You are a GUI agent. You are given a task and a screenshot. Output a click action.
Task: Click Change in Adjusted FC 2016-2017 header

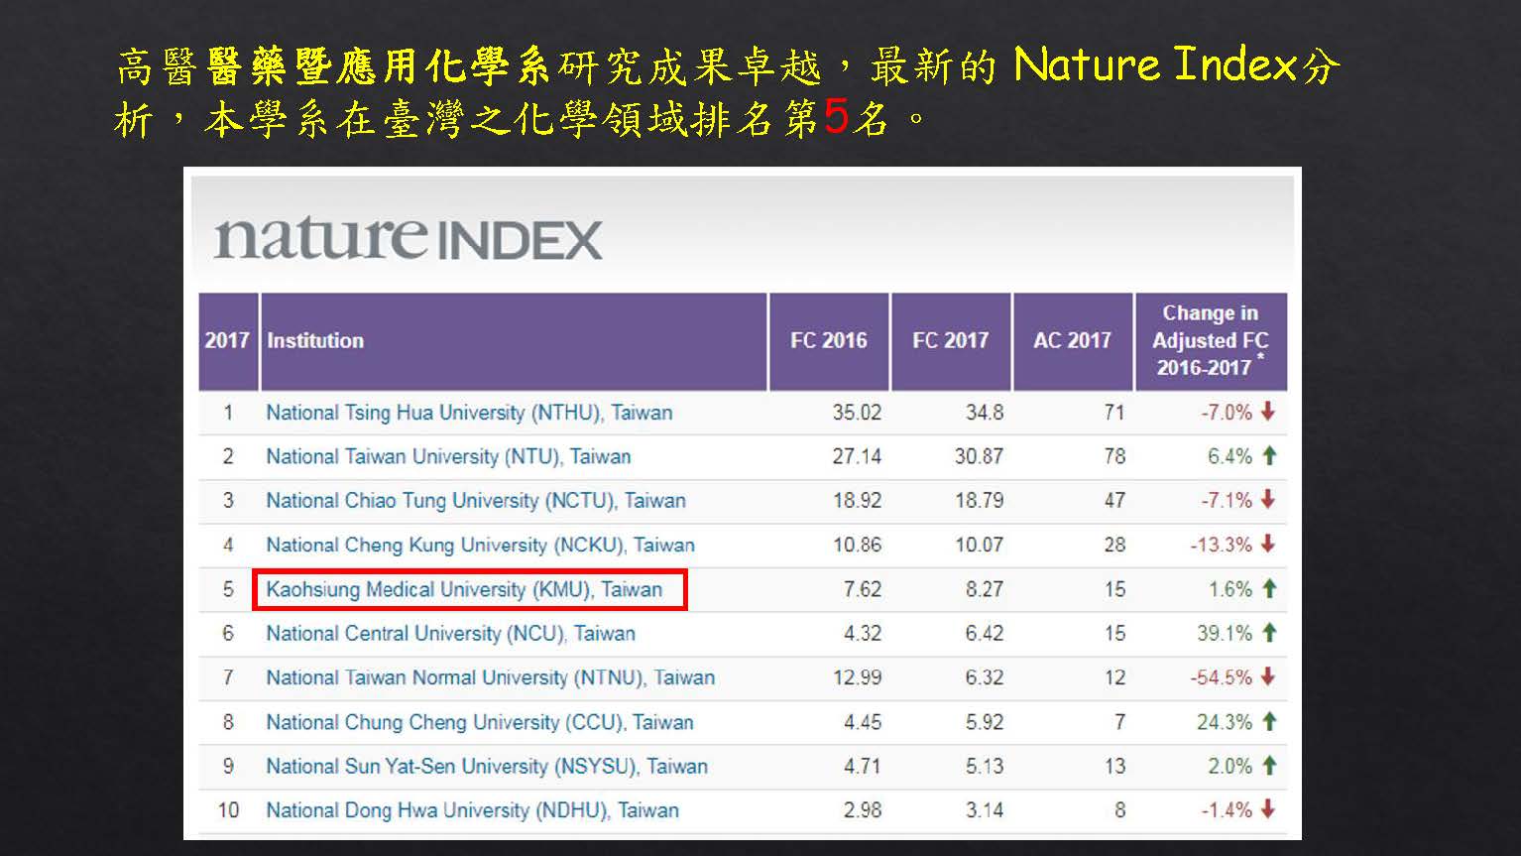(1211, 340)
